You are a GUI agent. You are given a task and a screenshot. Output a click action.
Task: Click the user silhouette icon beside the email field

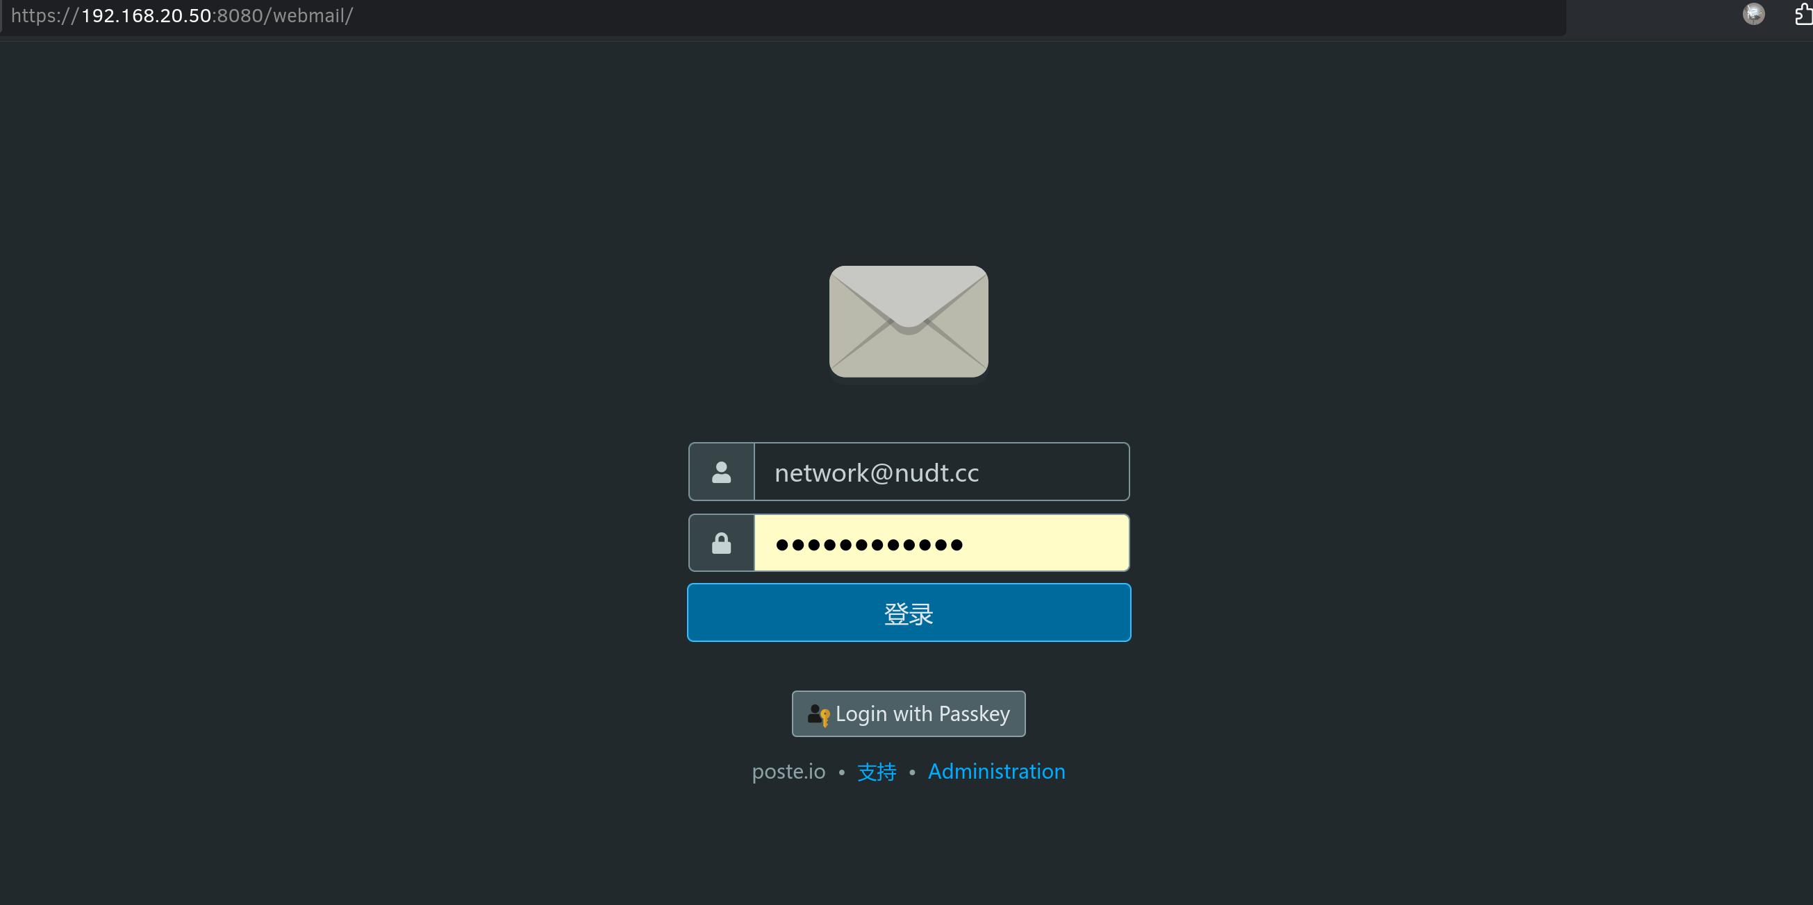pyautogui.click(x=722, y=472)
